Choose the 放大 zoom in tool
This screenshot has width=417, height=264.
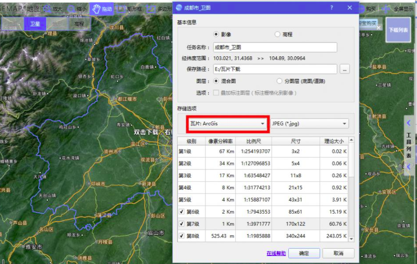[53, 9]
